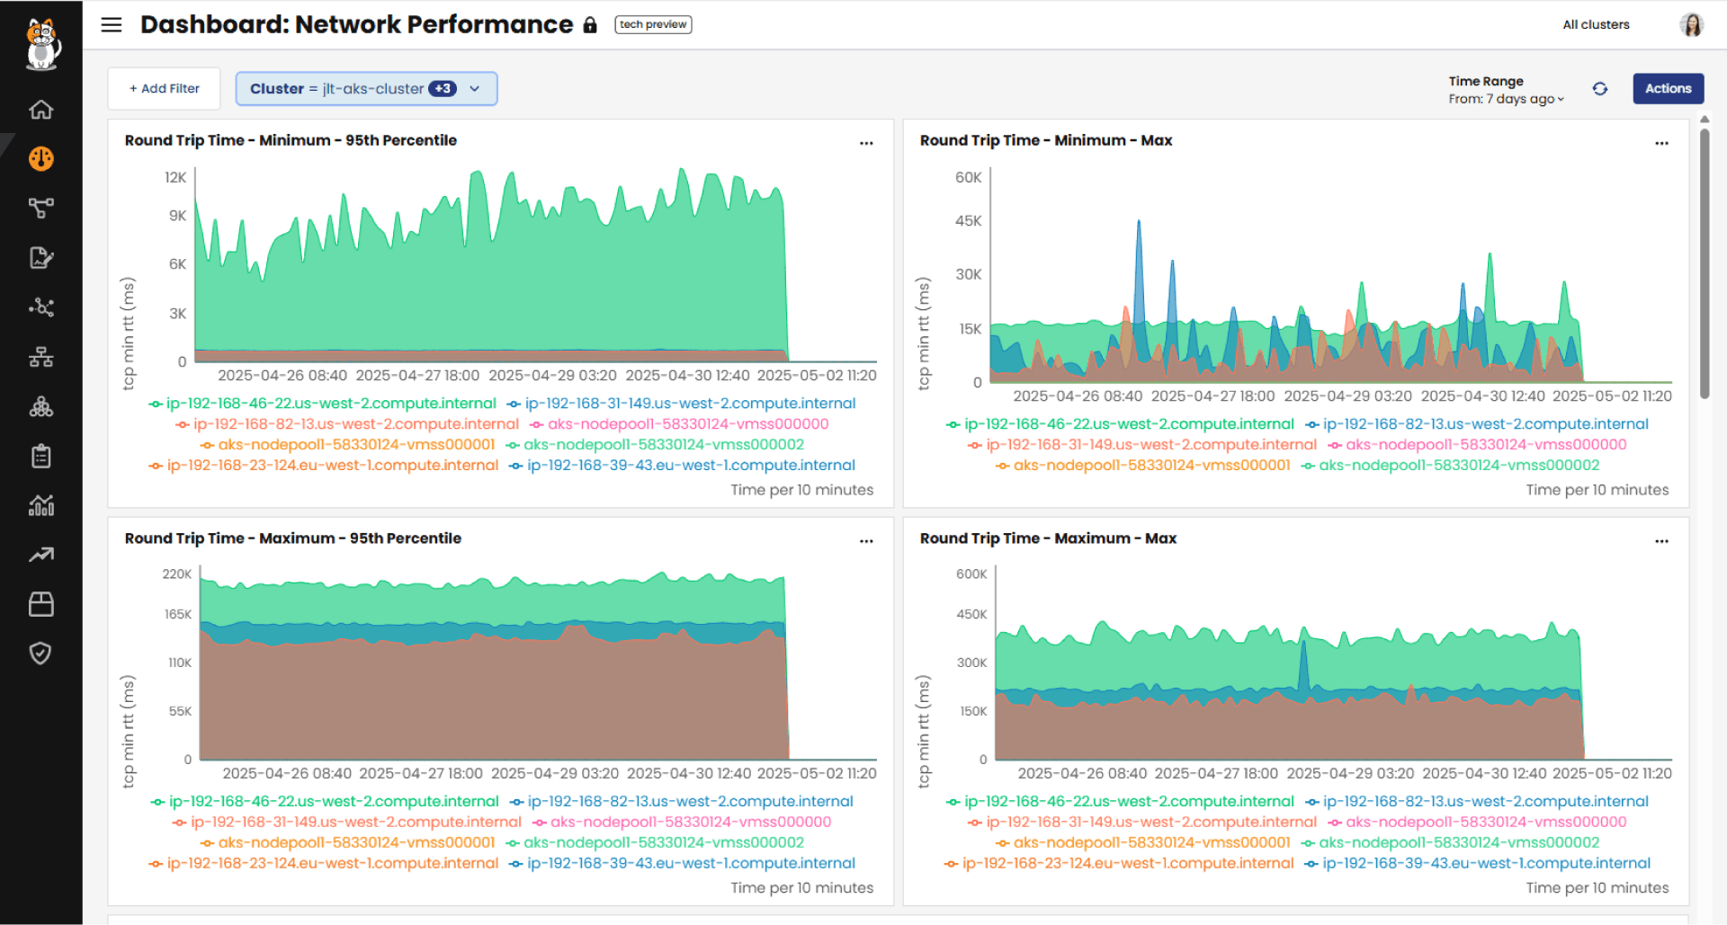Open the user avatar profile menu
Screen dimensions: 1727x925
pos(1692,25)
